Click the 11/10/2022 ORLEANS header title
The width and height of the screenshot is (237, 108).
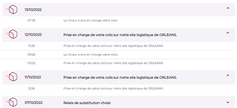[x=120, y=77]
